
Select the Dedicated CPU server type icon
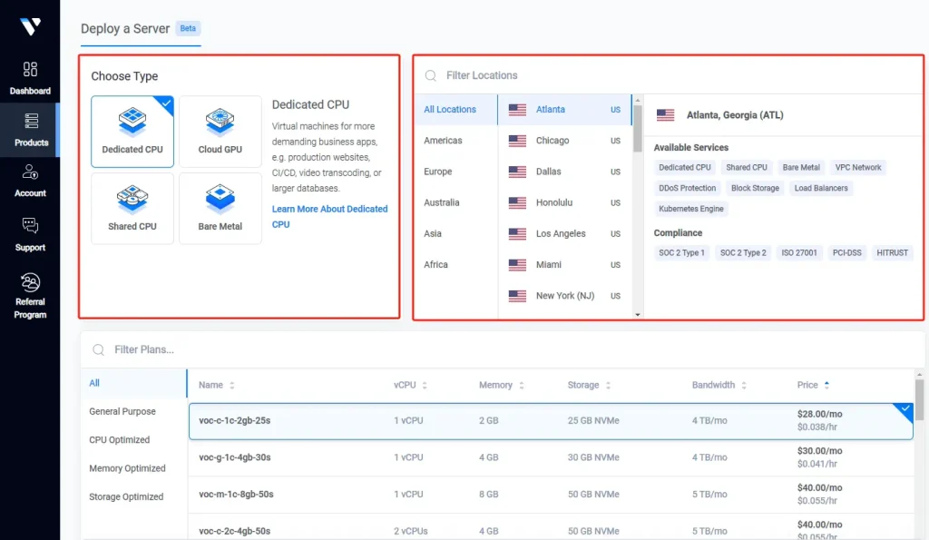click(x=132, y=123)
